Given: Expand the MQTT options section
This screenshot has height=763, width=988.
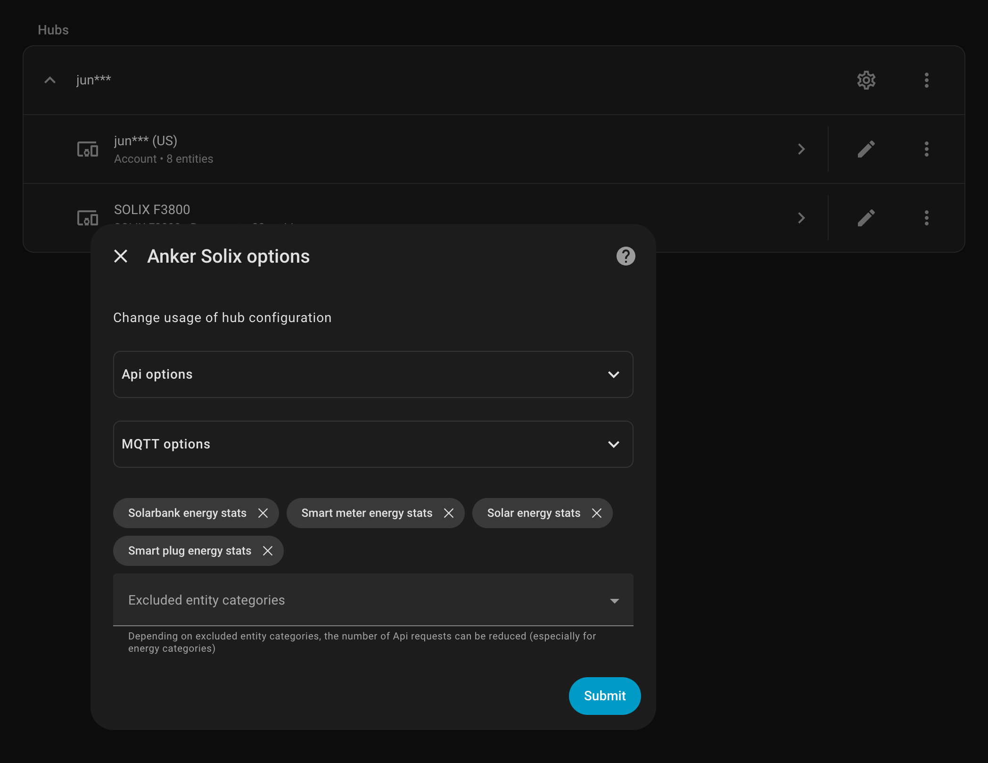Looking at the screenshot, I should [x=373, y=444].
